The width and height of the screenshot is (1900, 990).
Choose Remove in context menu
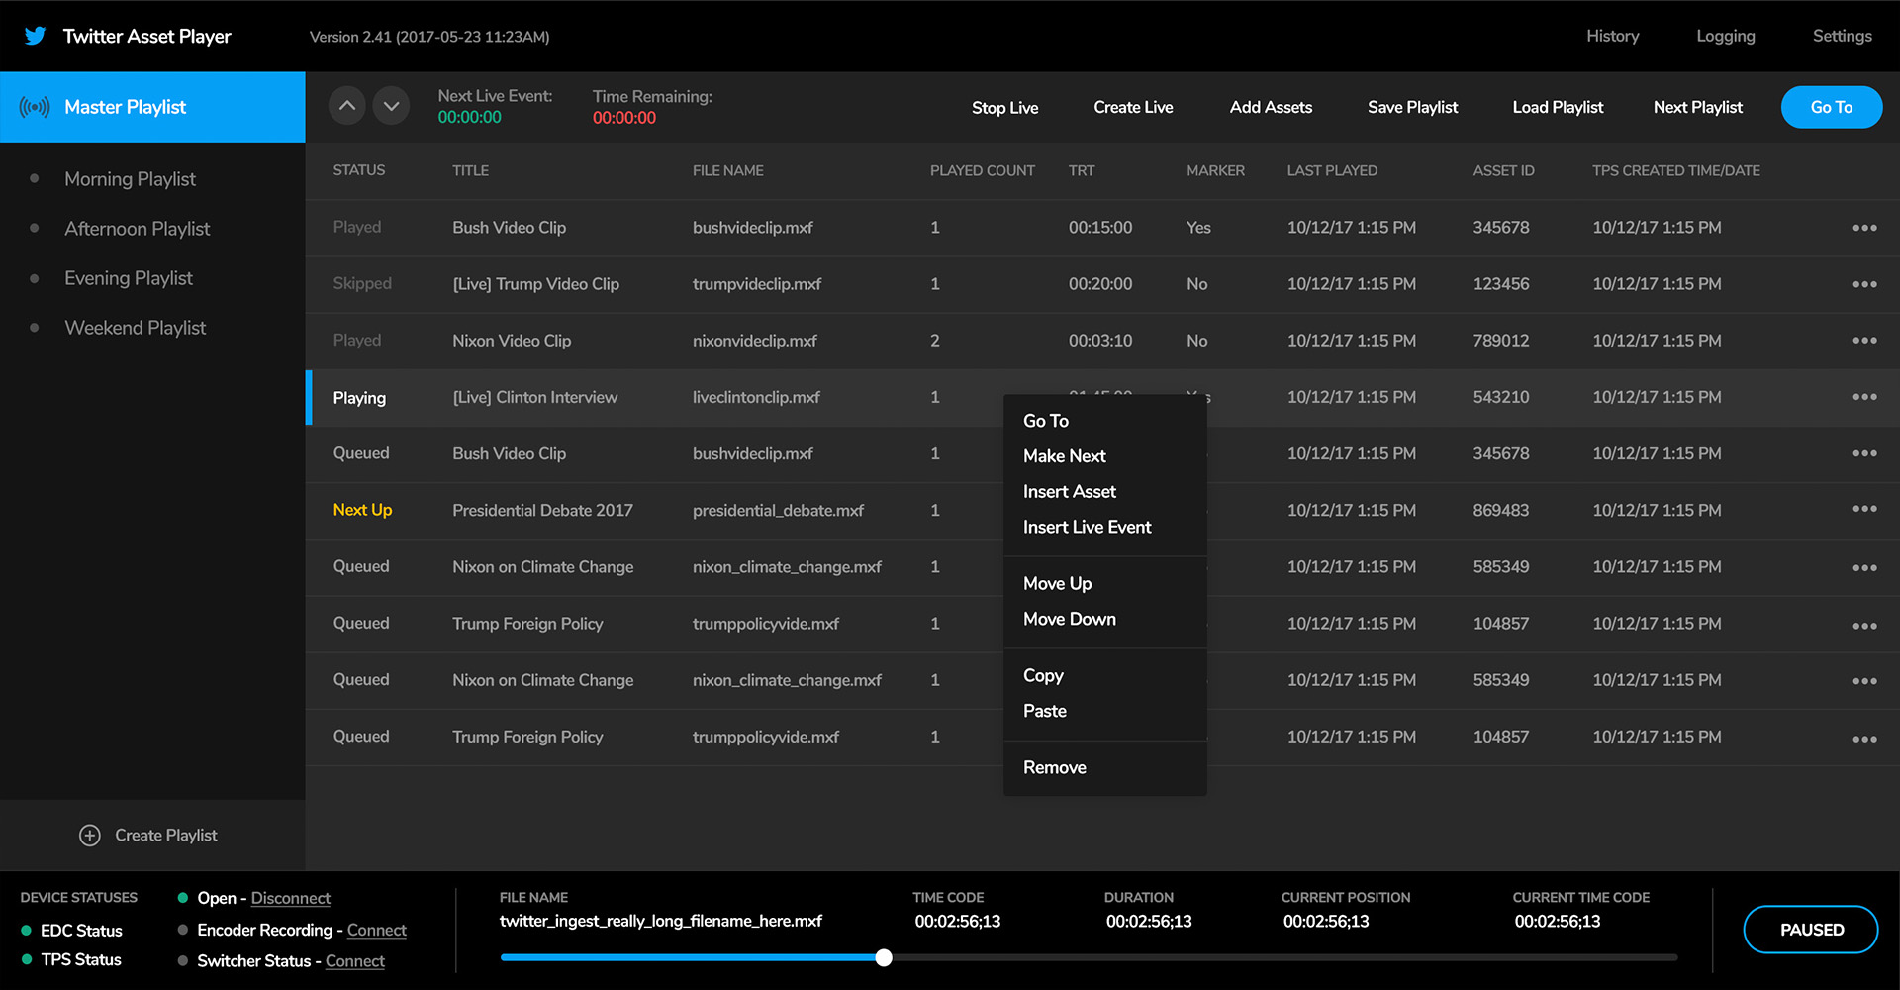tap(1055, 768)
